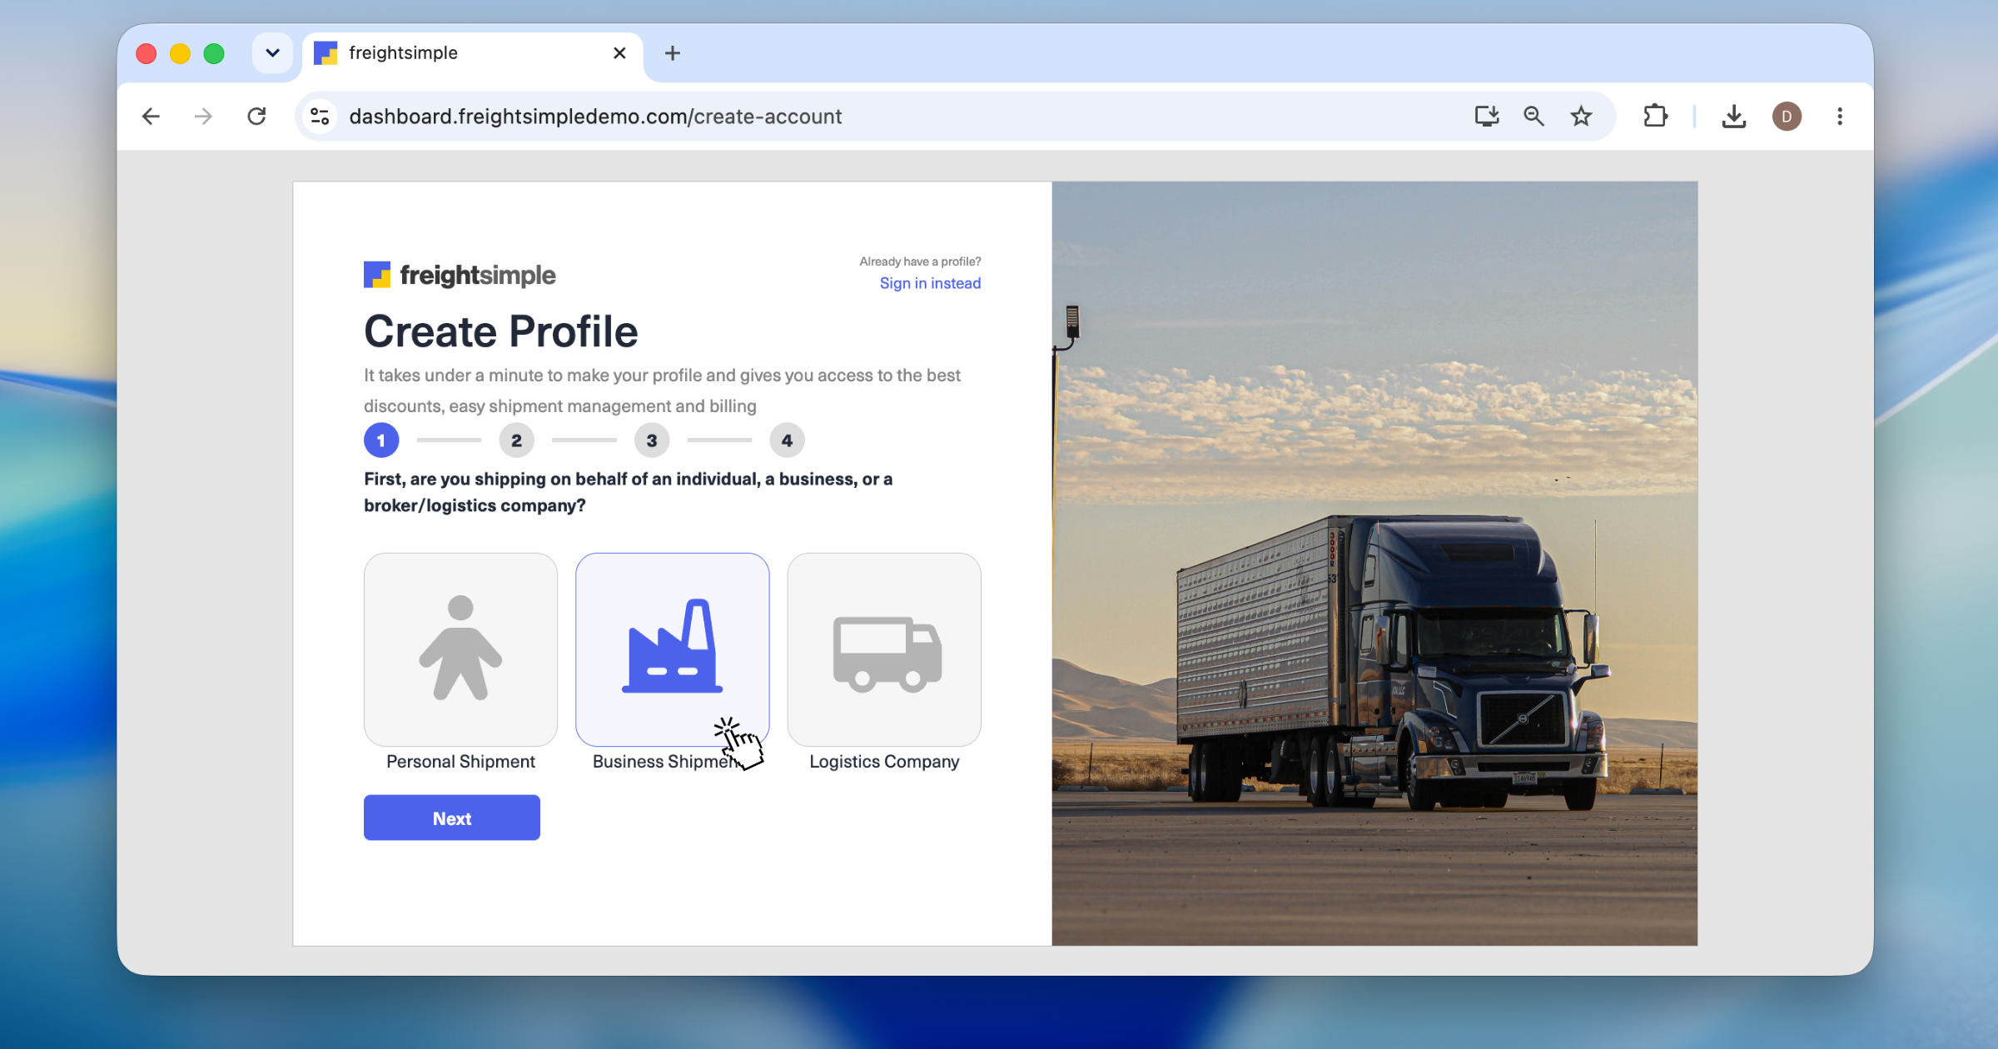Click the Next button

[452, 818]
